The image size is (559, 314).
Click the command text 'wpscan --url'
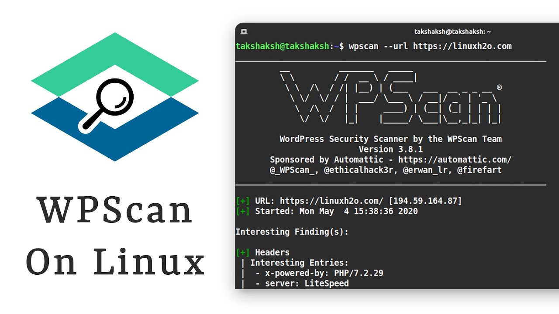click(379, 46)
